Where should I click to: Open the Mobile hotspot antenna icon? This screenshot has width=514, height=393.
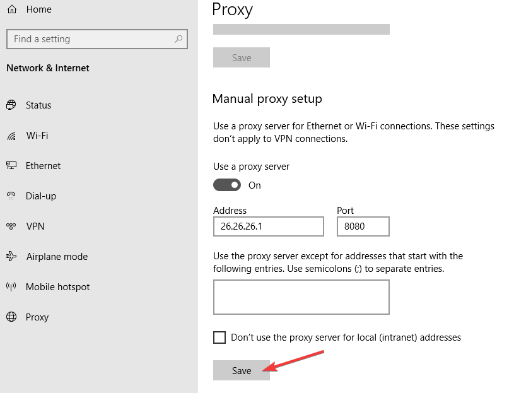pyautogui.click(x=11, y=286)
